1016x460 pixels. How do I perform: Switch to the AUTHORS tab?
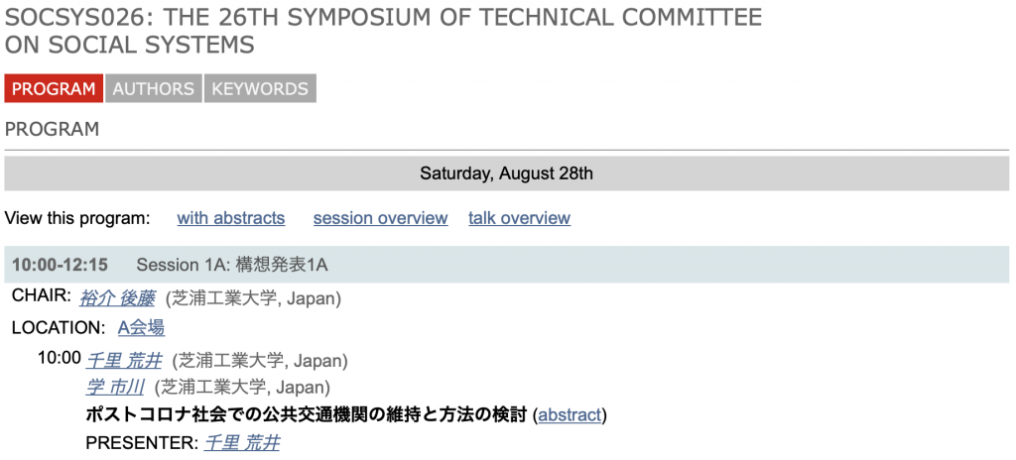pos(154,89)
